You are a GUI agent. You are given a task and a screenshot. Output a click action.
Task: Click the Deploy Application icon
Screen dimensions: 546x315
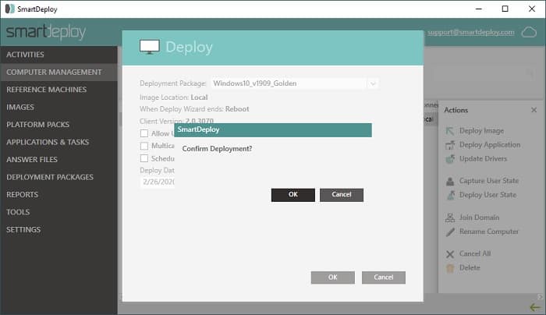click(450, 145)
